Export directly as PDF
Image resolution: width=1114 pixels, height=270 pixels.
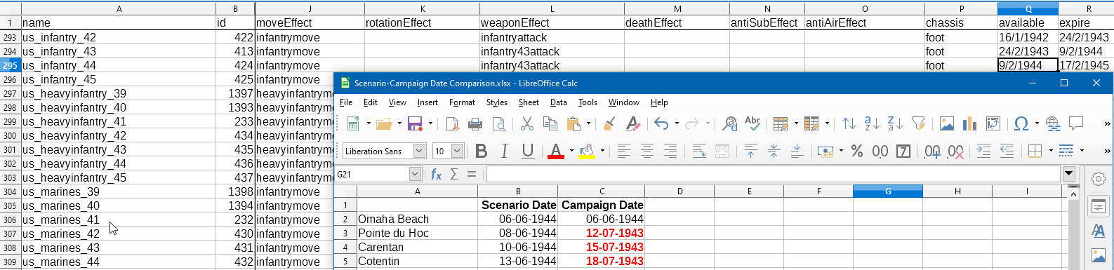[452, 124]
